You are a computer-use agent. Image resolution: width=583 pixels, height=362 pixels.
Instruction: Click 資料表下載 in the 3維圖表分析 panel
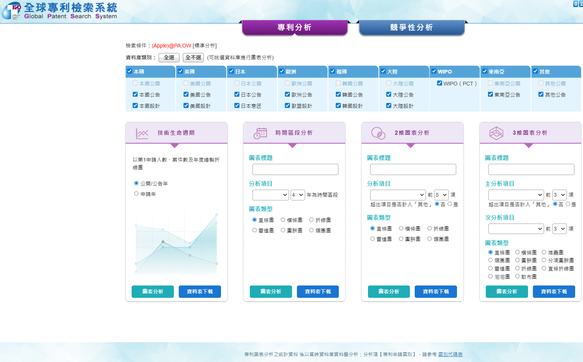coord(554,291)
